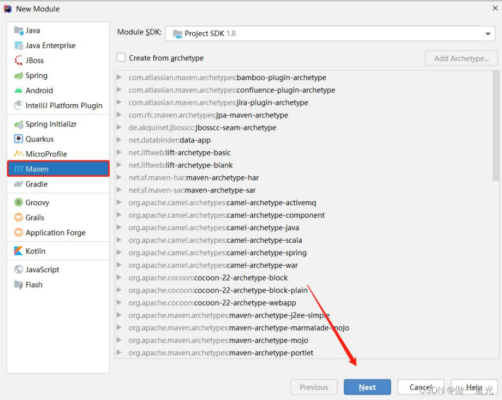Select Spring Initializr module type
Viewport: 502px width, 400px height.
(x=58, y=124)
